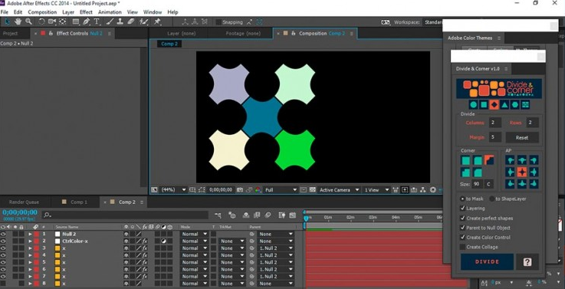Viewport: 565px width, 289px height.
Task: Hide the Null 2 layer eye
Action: (3, 234)
